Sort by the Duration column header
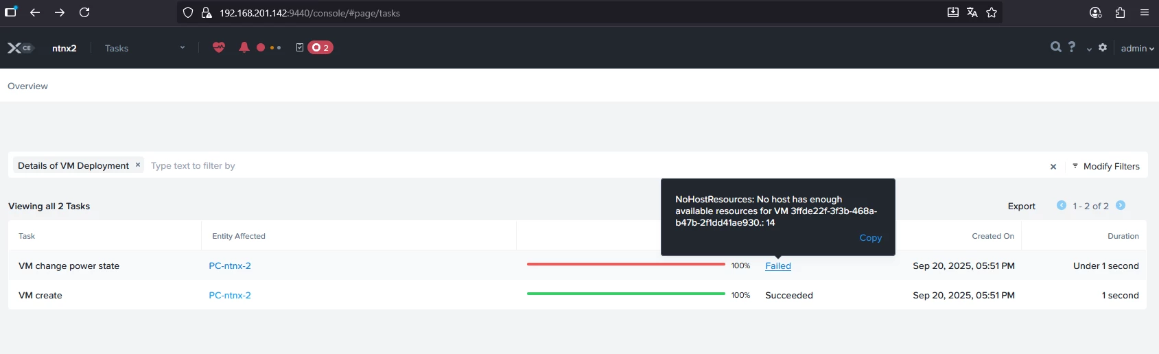 (x=1123, y=236)
